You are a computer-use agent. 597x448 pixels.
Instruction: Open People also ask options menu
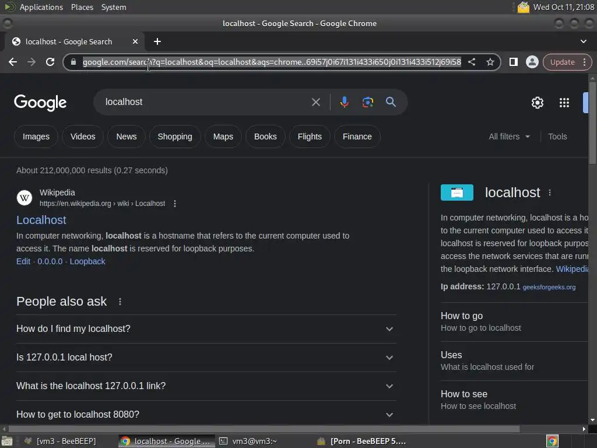pos(120,302)
